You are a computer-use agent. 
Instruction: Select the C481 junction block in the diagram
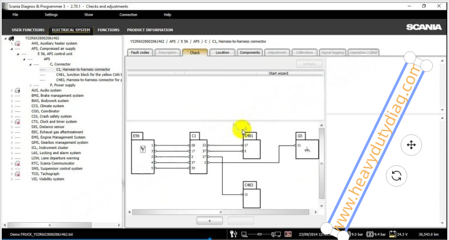coord(251,149)
